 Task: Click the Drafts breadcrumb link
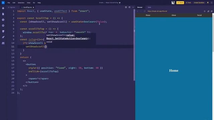coord(101,3)
